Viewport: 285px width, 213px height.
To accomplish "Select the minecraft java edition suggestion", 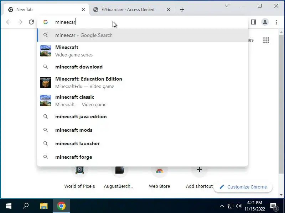I will coord(142,116).
